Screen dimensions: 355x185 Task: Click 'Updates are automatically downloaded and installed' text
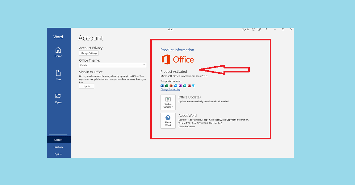tap(204, 101)
